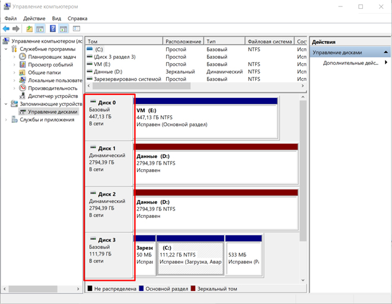The width and height of the screenshot is (392, 304).
Task: Click the Shared Folders icon
Action: pos(23,72)
